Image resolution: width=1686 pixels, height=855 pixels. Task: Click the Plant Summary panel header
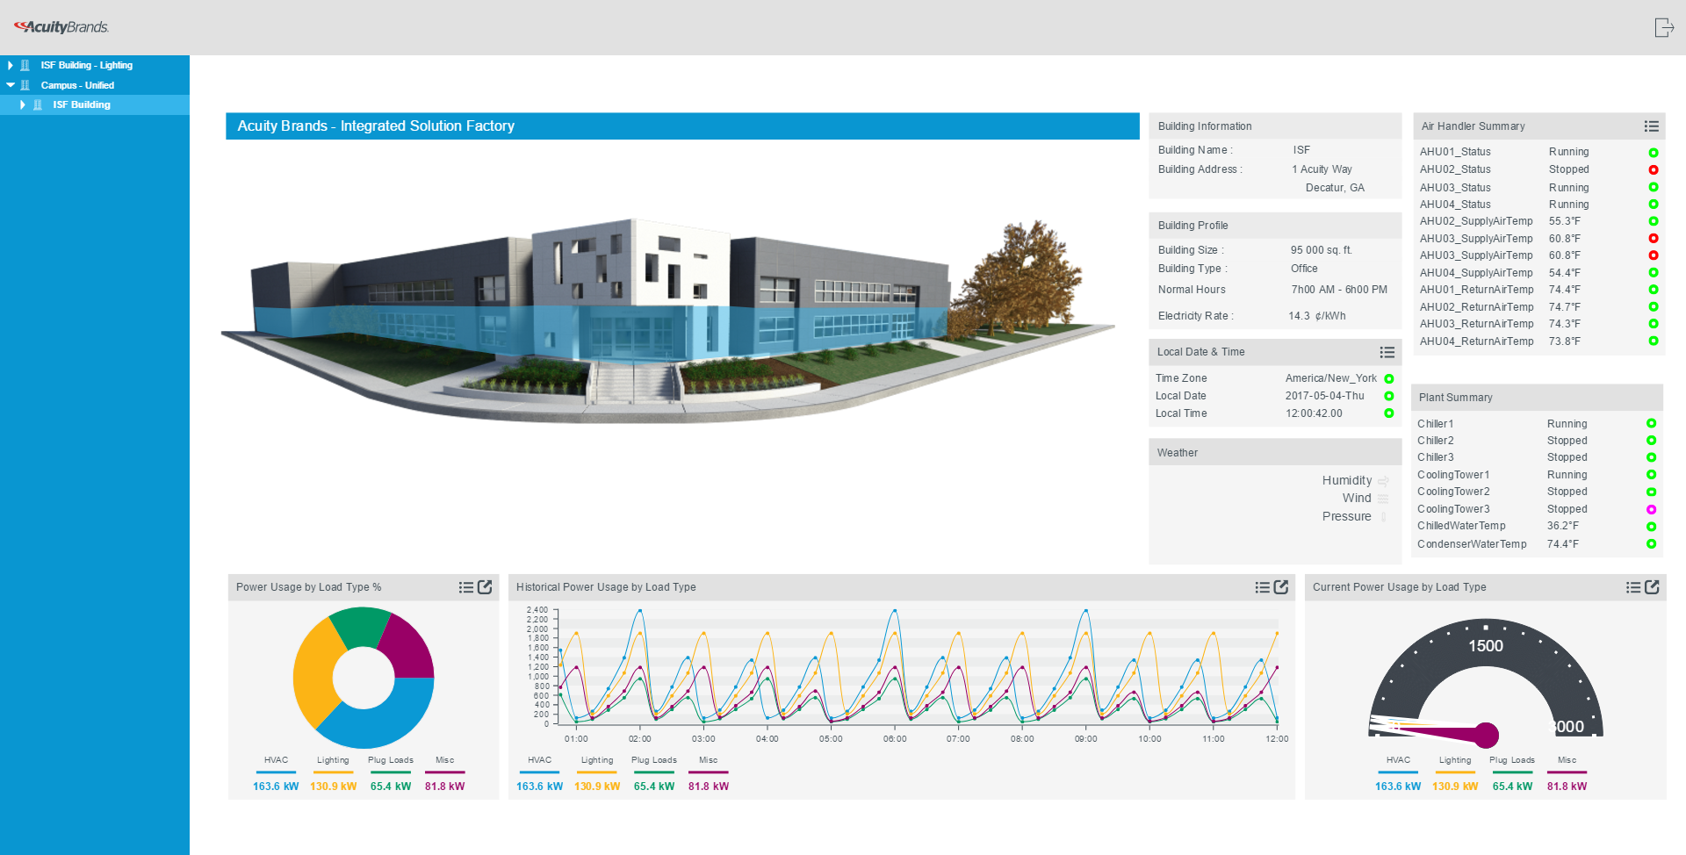coord(1538,398)
